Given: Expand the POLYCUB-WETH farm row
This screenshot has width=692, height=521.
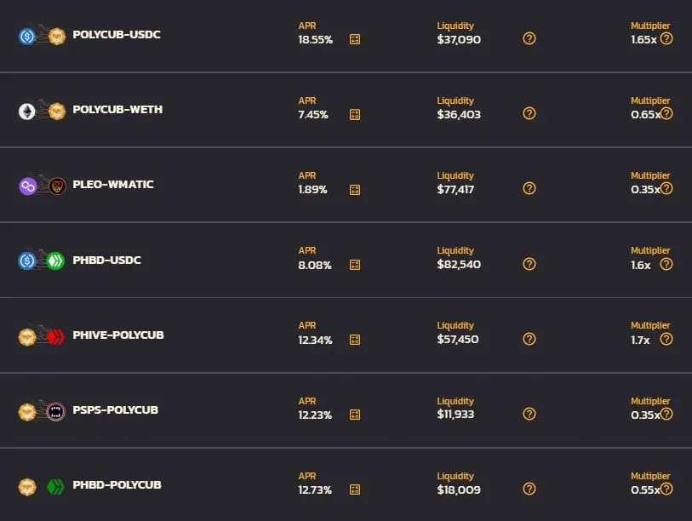Looking at the screenshot, I should pos(346,110).
